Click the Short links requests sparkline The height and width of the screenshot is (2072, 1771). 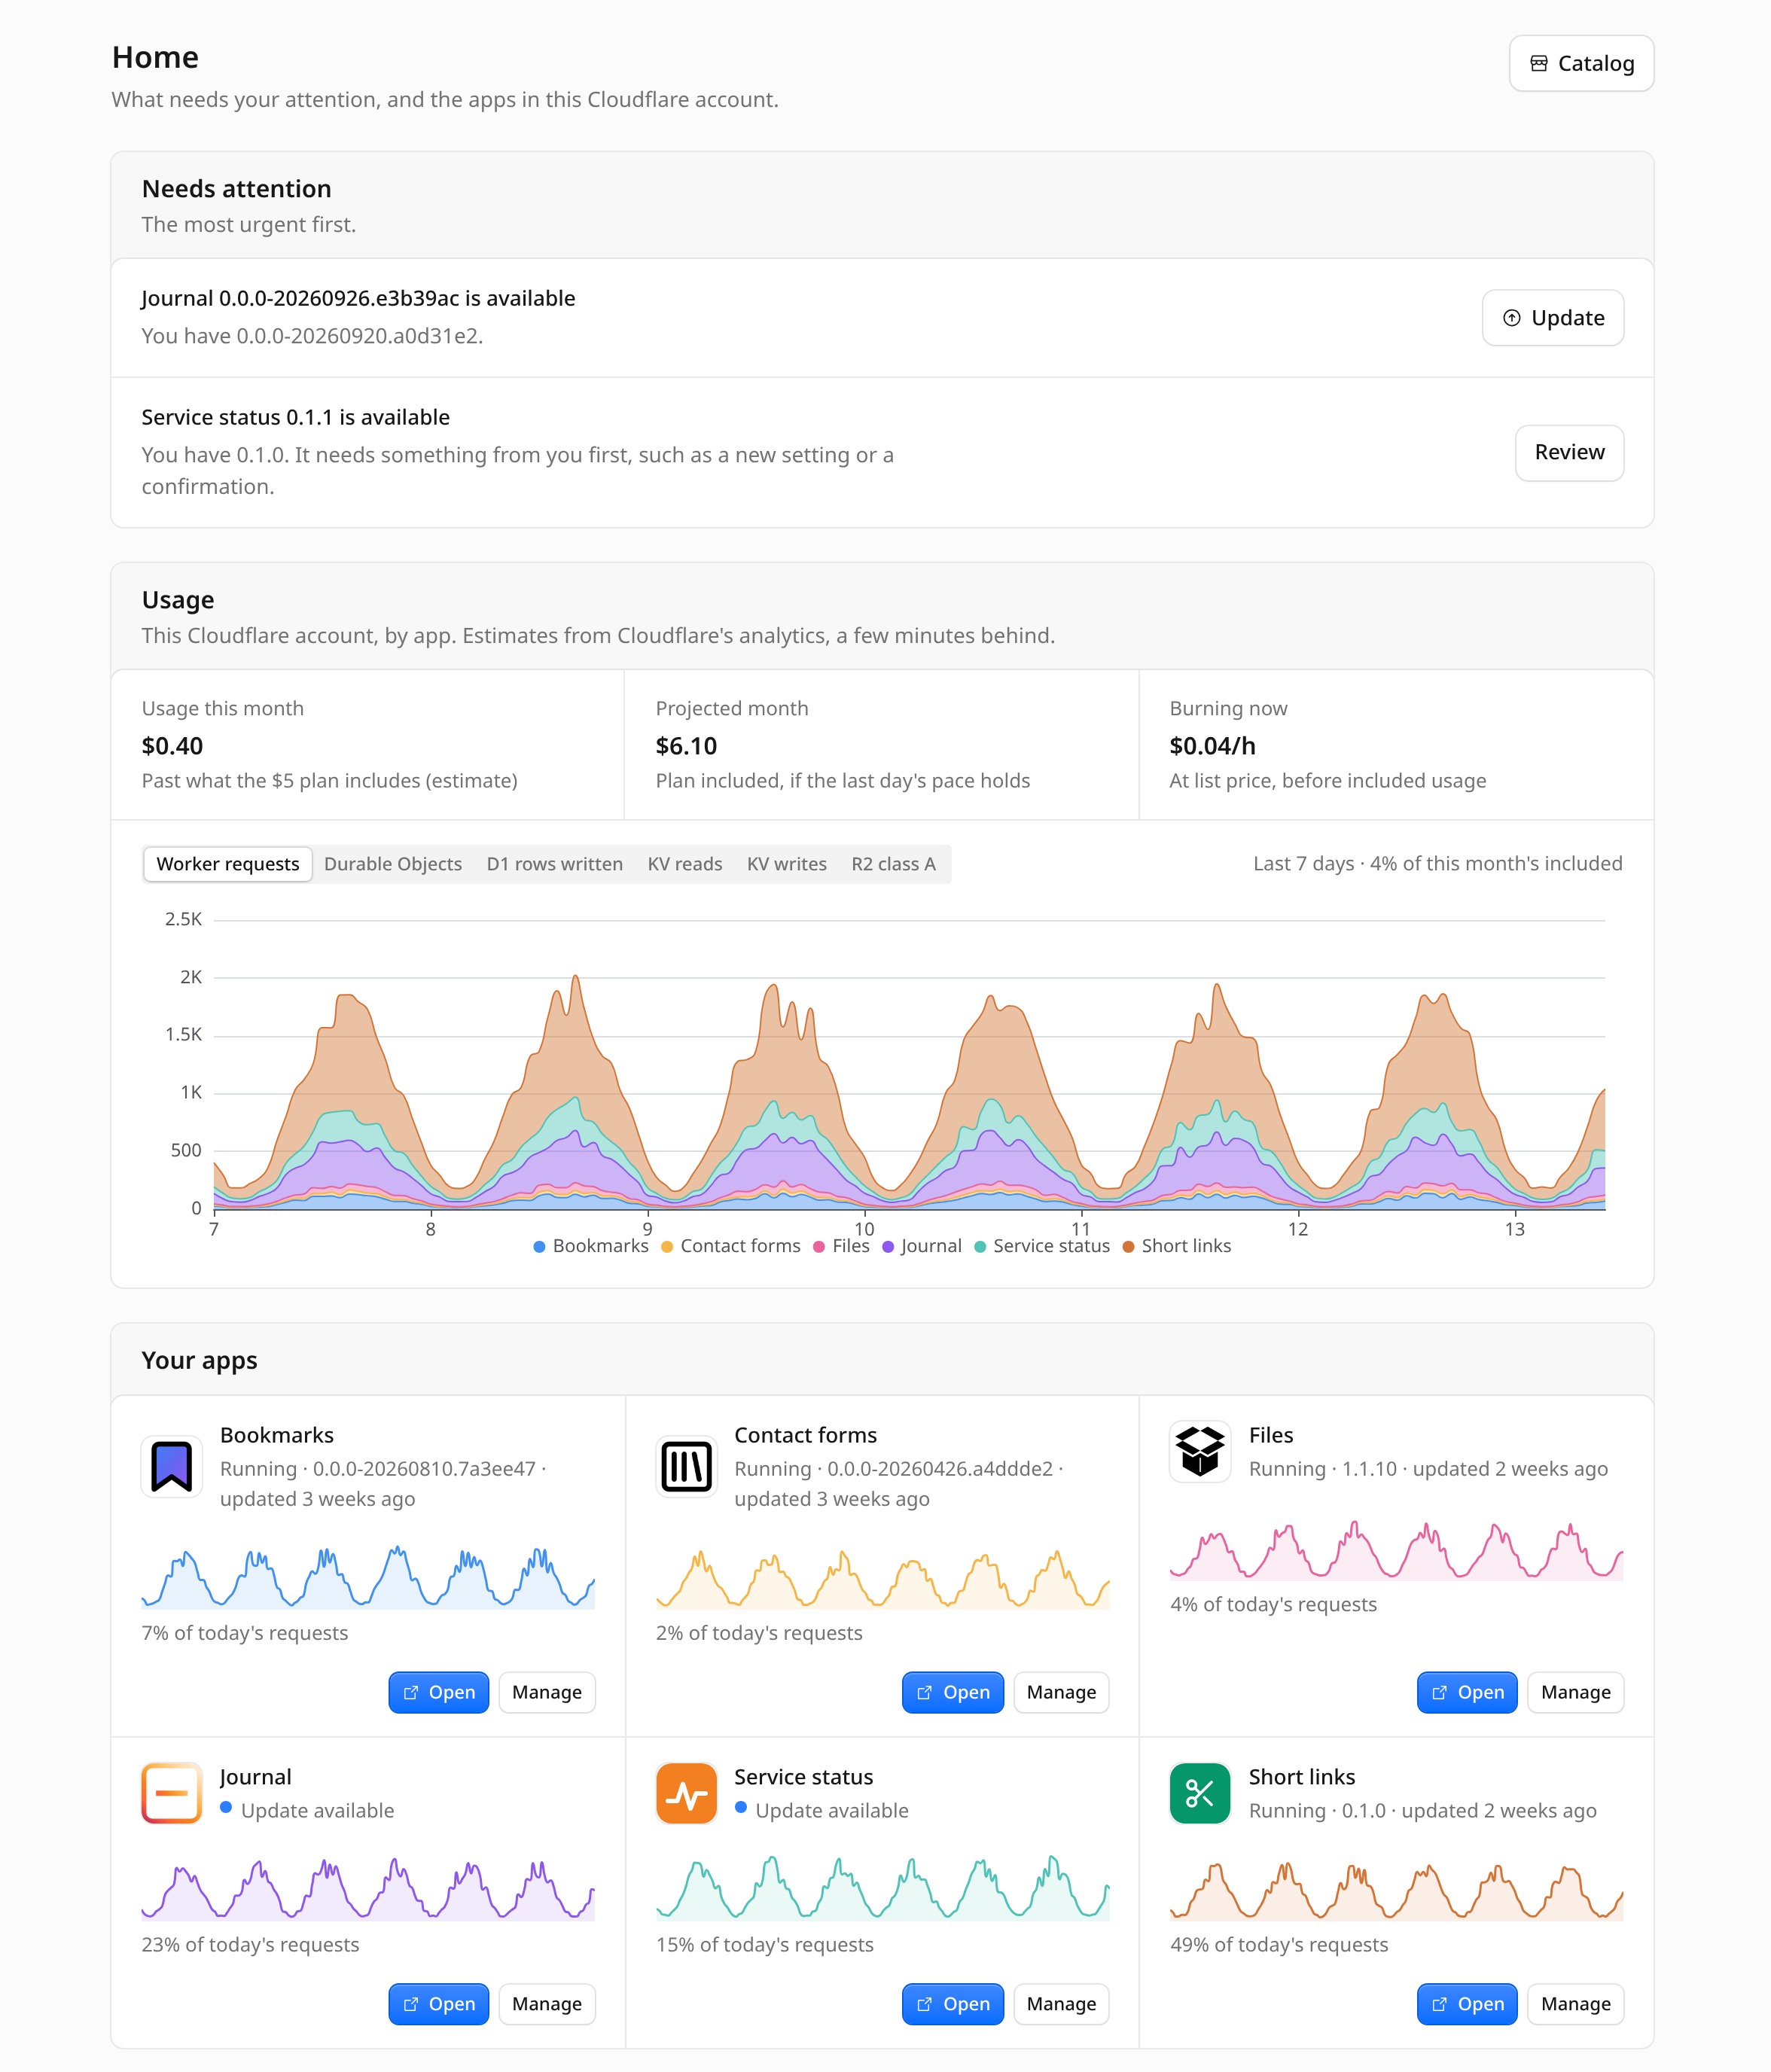click(x=1397, y=1890)
